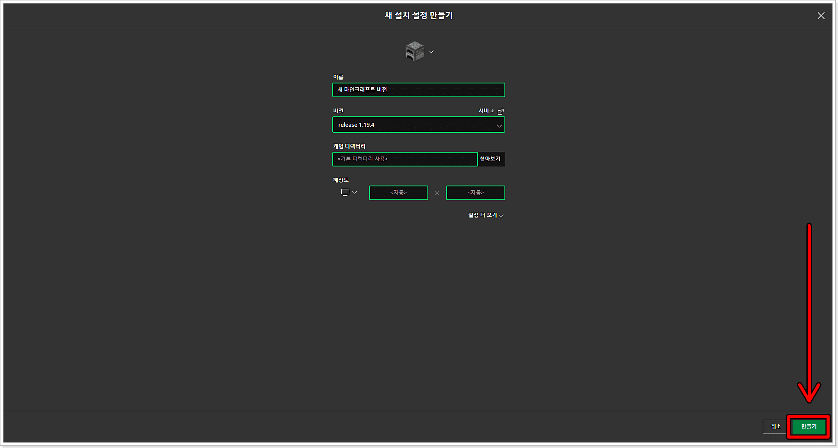838x448 pixels.
Task: Click the green 만들기 create button
Action: [x=809, y=427]
